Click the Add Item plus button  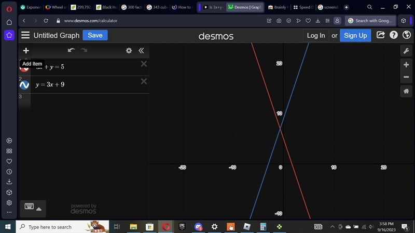point(26,50)
